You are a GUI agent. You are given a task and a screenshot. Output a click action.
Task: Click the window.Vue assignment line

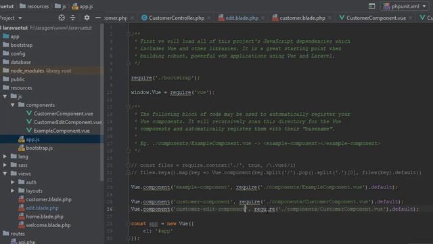click(173, 92)
